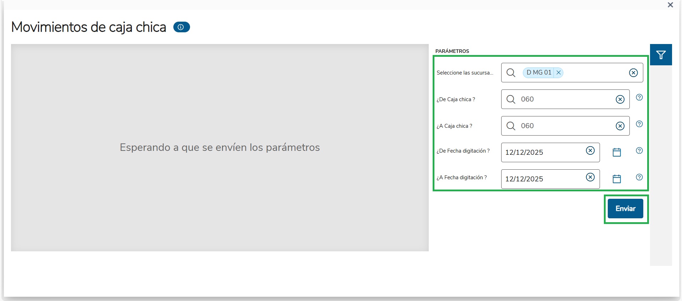Click the ¿A Fecha digitación ? label
The height and width of the screenshot is (301, 682).
(462, 177)
